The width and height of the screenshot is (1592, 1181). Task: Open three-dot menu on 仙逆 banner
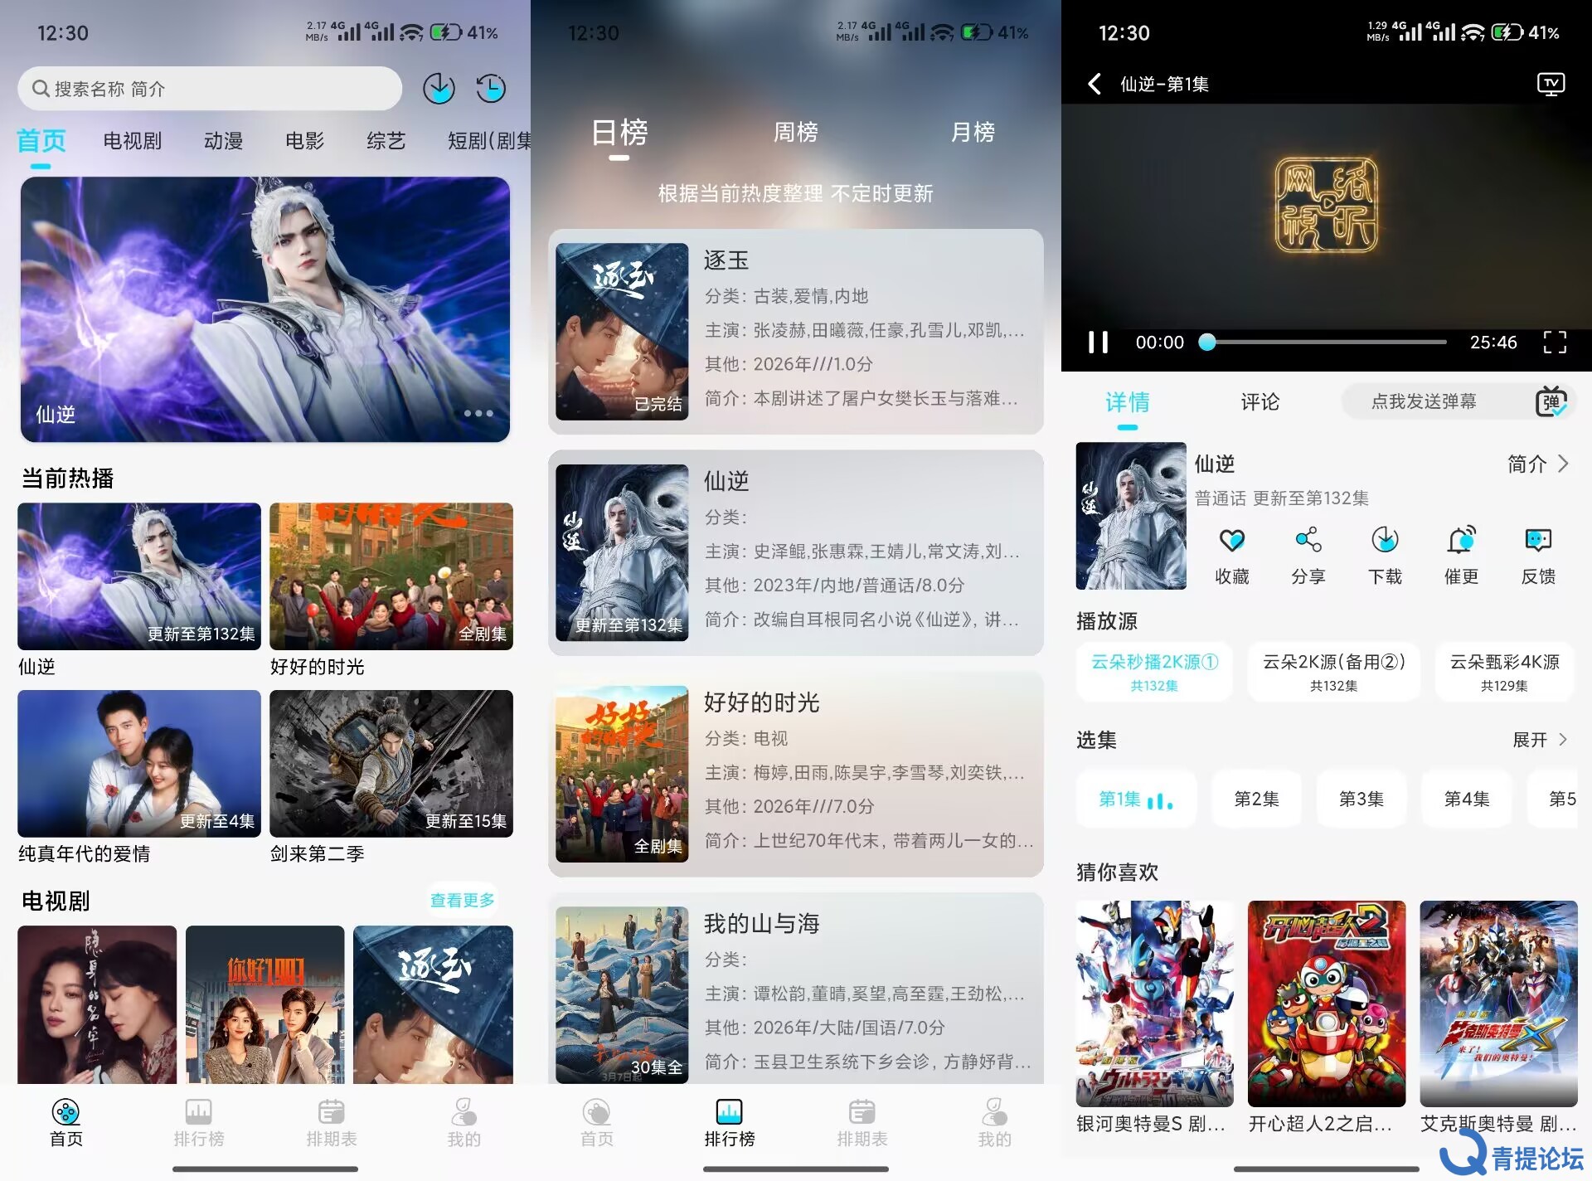tap(478, 413)
